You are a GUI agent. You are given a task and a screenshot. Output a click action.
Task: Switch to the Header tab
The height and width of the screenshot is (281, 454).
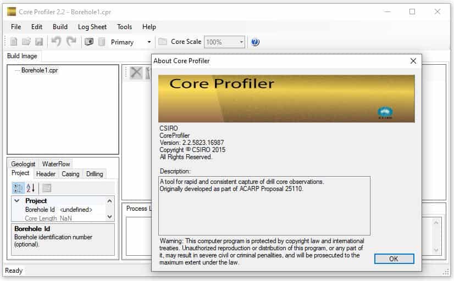point(46,174)
